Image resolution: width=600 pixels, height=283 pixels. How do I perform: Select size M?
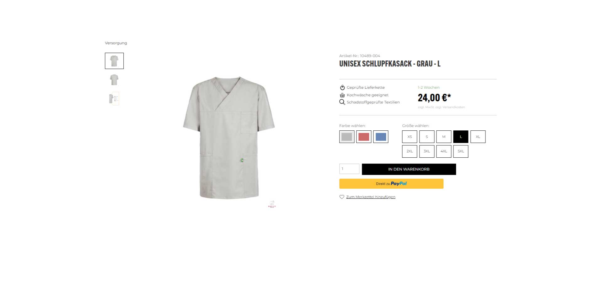(444, 137)
